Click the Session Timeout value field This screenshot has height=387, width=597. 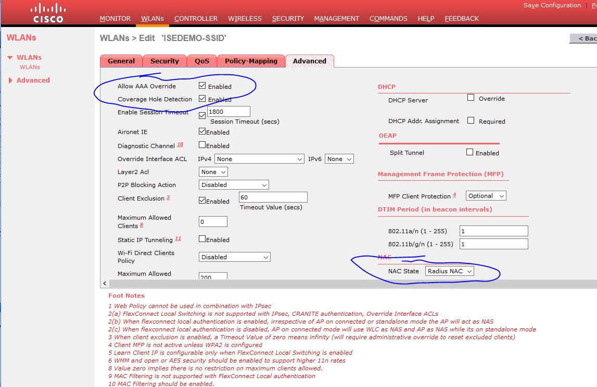tap(228, 111)
